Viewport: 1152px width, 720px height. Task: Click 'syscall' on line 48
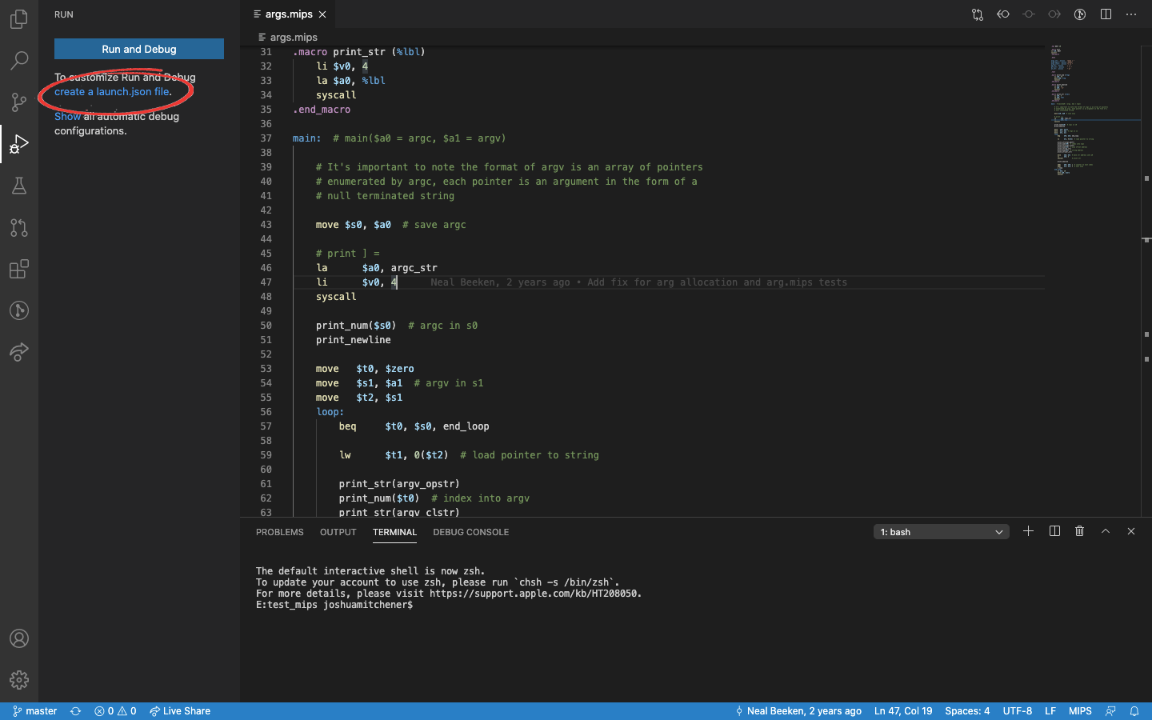pos(336,297)
